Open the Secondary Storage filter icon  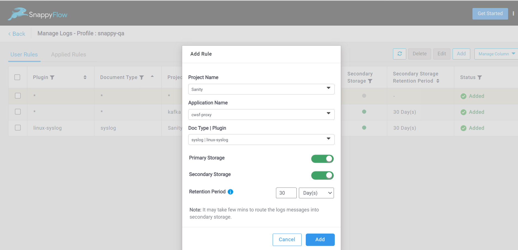[370, 81]
